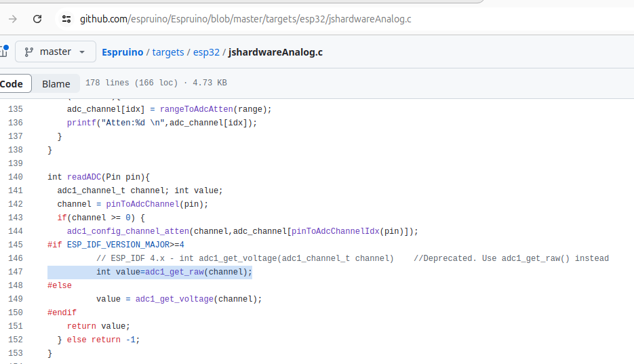This screenshot has height=364, width=634.
Task: Click the pinToAdcChannel symbol on line 142
Action: click(x=142, y=204)
